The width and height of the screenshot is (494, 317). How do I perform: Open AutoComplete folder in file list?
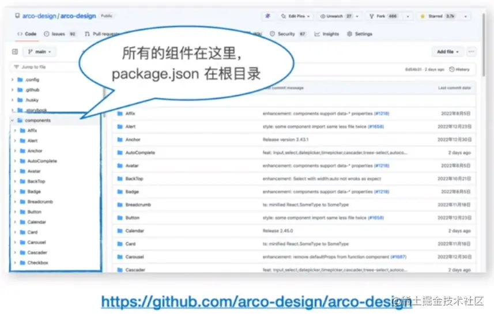[140, 153]
